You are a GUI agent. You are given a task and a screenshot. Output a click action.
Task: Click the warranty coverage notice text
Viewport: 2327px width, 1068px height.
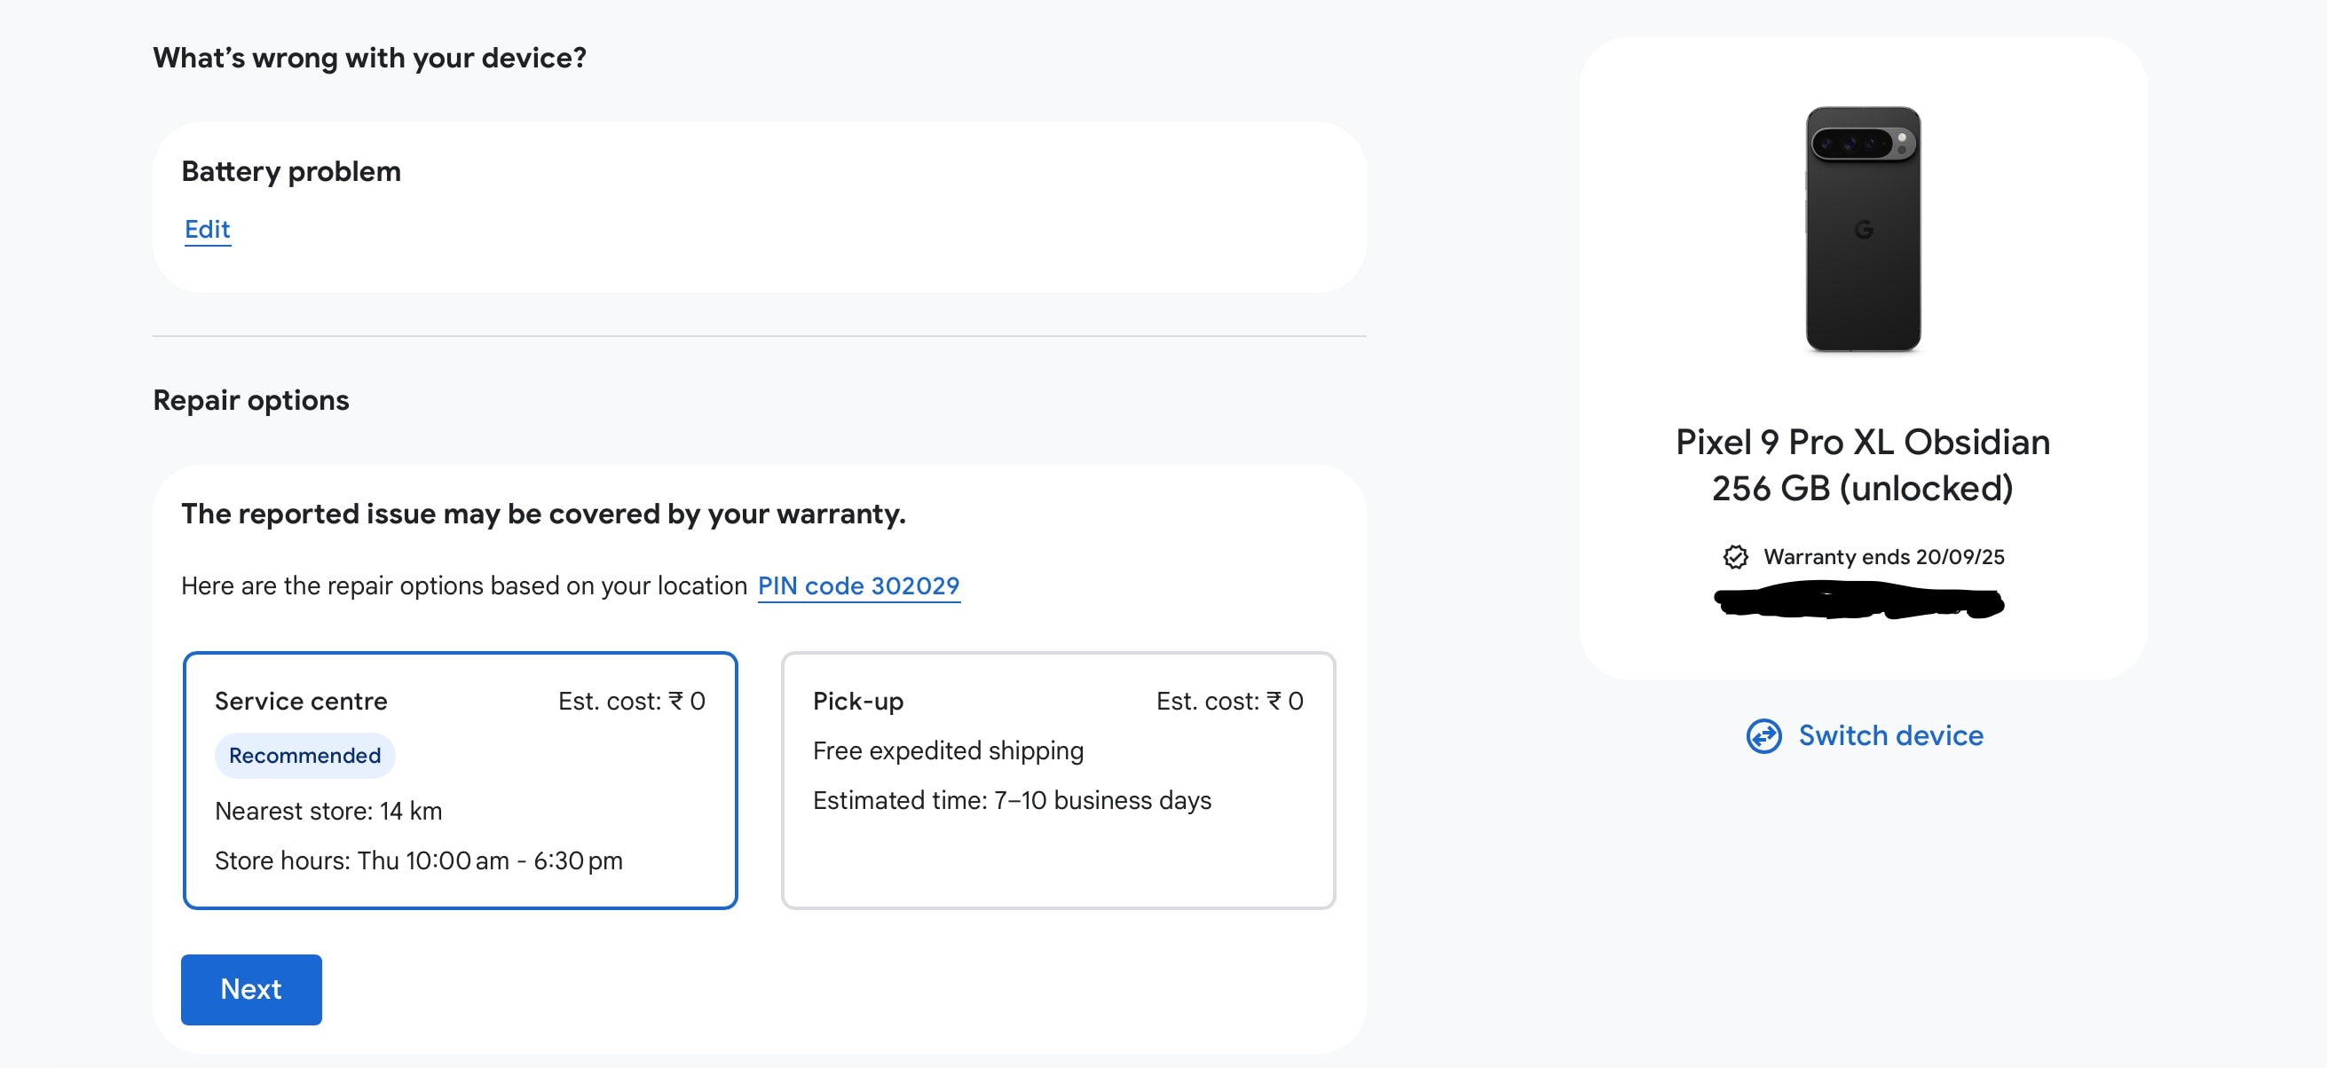click(543, 514)
